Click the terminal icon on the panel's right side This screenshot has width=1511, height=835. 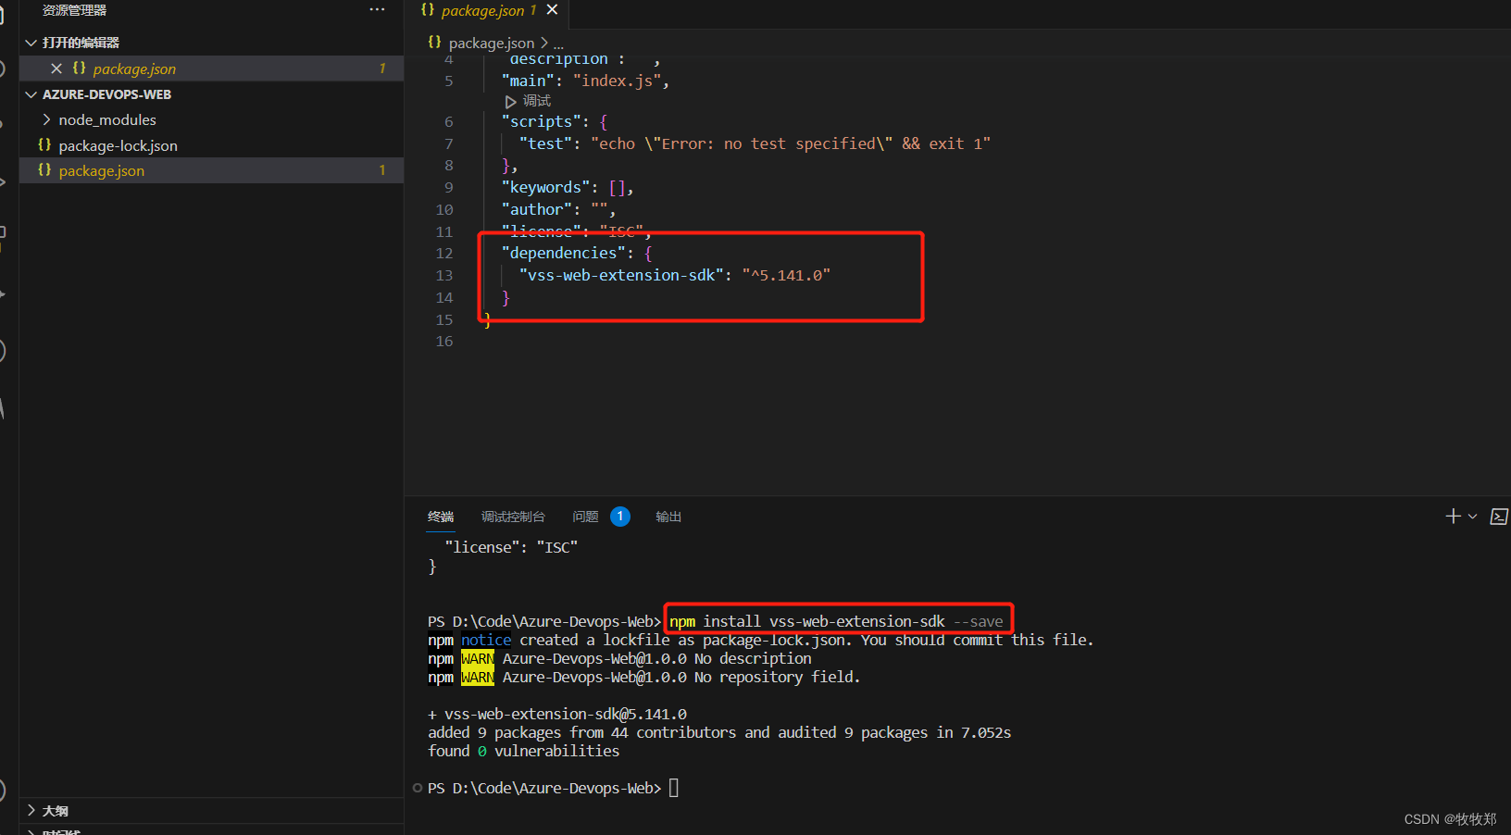1498,517
